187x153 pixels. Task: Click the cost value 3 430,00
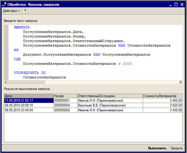(163, 110)
